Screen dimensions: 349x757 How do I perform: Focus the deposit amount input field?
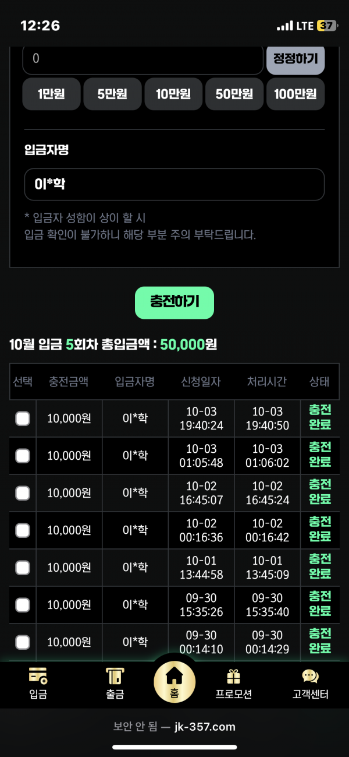click(143, 59)
